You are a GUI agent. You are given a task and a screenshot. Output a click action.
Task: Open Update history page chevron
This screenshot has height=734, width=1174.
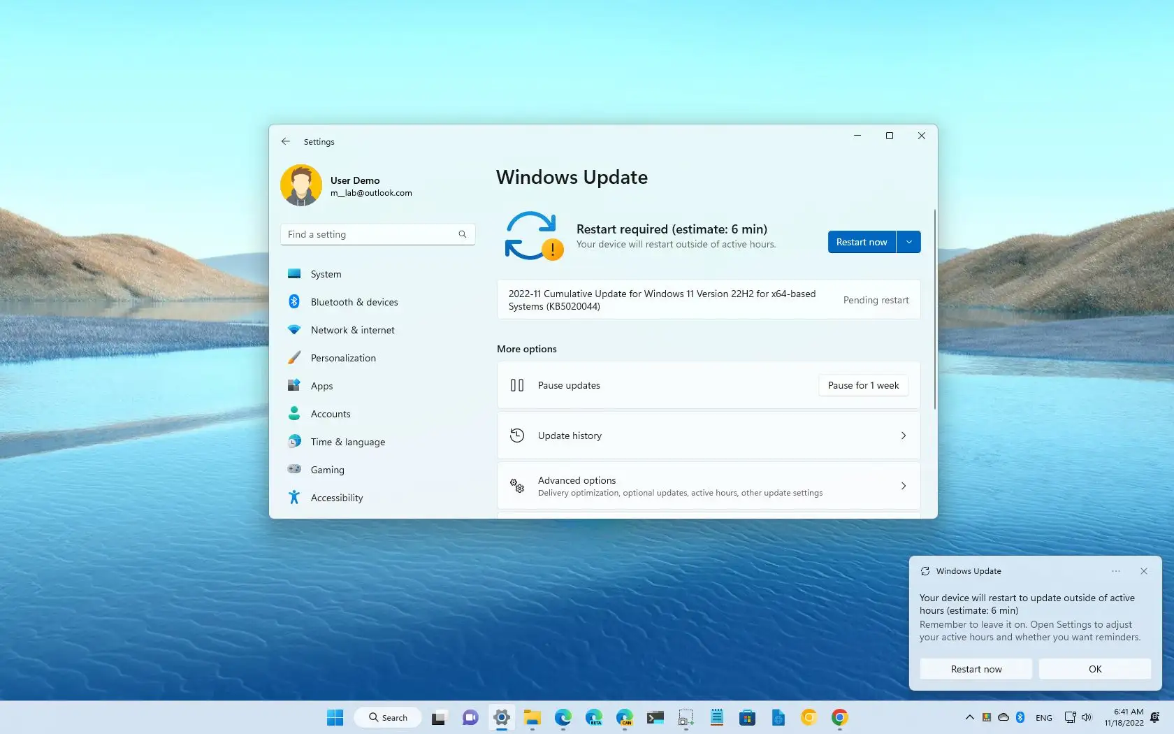point(903,436)
